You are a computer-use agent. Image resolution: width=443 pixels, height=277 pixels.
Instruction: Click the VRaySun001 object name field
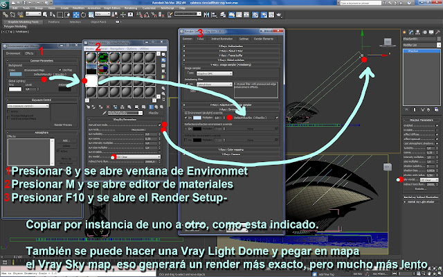click(x=419, y=39)
